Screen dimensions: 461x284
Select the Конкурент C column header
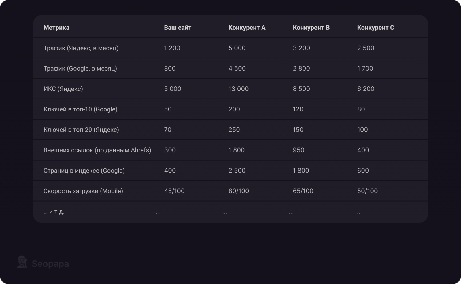click(x=375, y=28)
